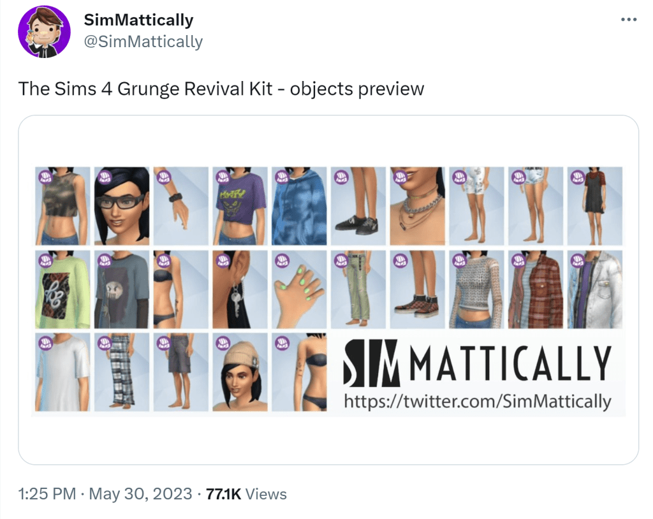Click the kit badge on the blue hoodie tile
Screen dimensions: 653x519
[282, 177]
